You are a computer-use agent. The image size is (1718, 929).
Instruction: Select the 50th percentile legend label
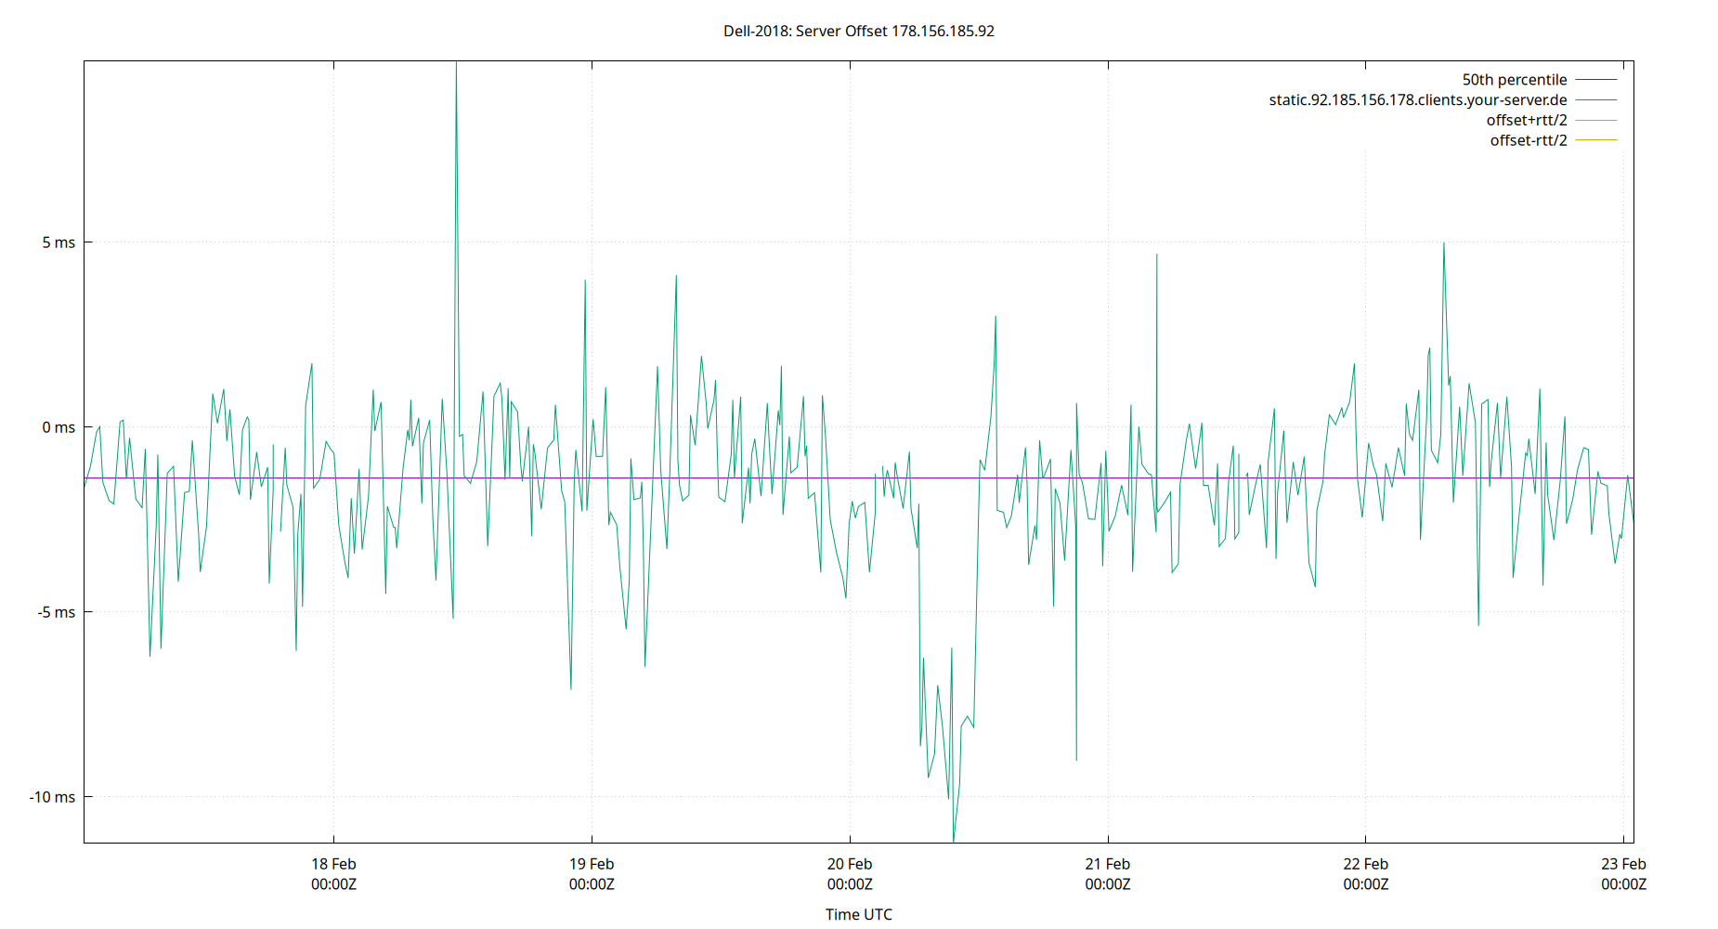1516,79
